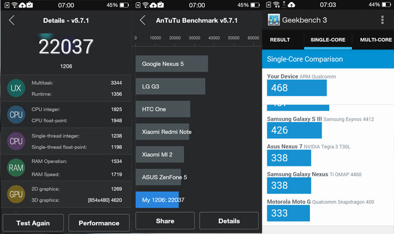Tap the purple CPU single-thread icon
394x234 pixels.
pos(16,141)
